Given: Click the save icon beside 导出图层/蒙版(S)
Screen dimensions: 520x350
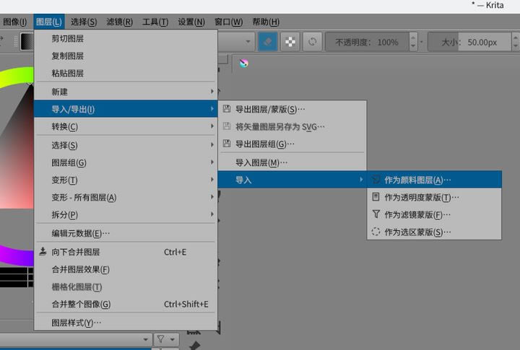Looking at the screenshot, I should tap(227, 109).
